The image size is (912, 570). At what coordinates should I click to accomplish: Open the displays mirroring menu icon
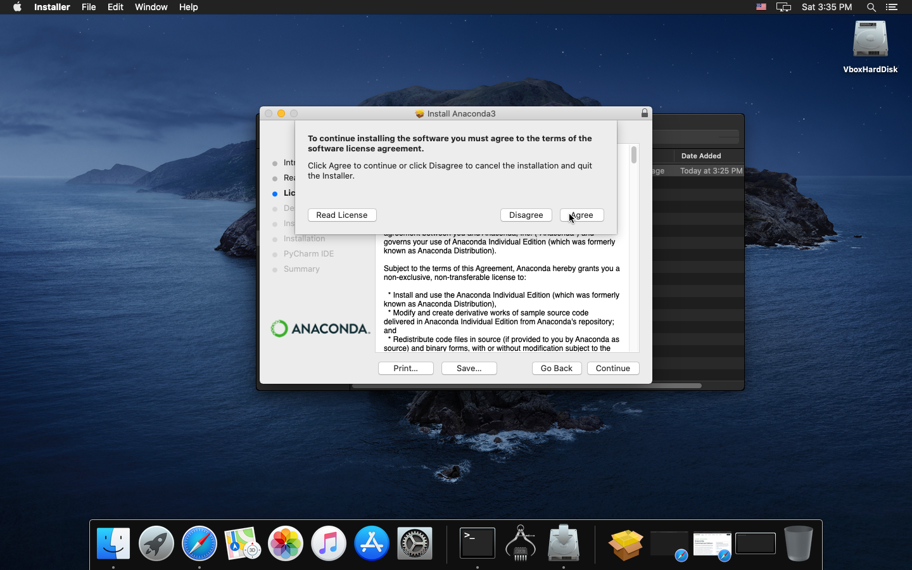(783, 7)
